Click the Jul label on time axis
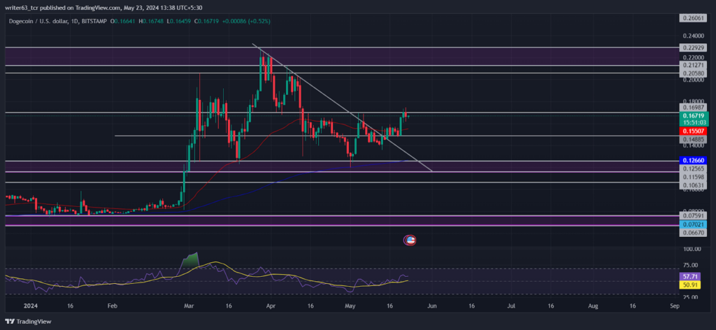This screenshot has width=716, height=330. tap(511, 307)
